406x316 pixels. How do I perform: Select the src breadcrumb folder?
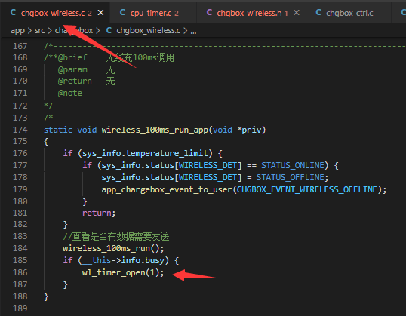39,30
